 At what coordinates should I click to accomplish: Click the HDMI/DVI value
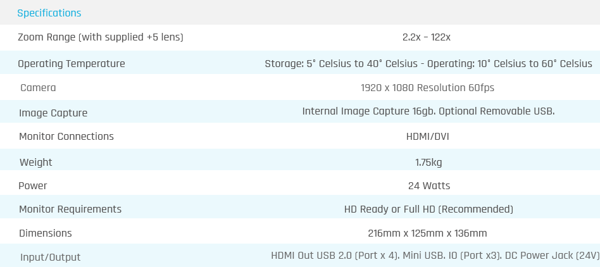coord(427,136)
